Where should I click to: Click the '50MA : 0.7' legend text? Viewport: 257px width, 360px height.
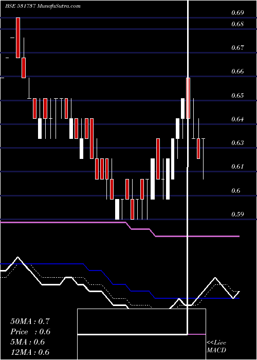[30, 321]
